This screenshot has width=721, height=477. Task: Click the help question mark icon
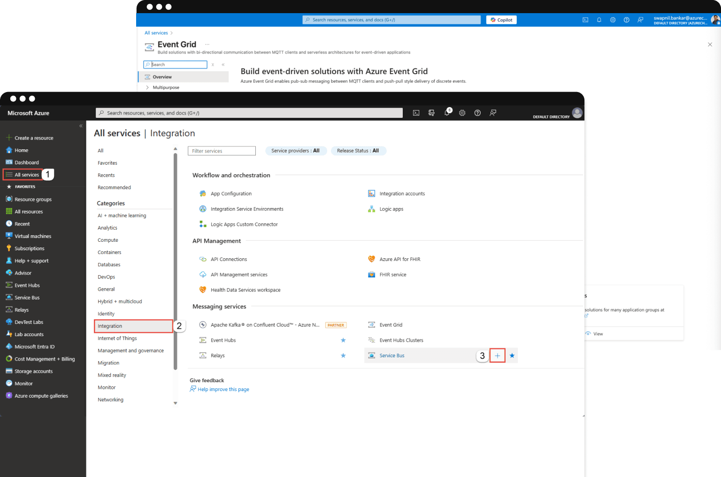click(477, 113)
